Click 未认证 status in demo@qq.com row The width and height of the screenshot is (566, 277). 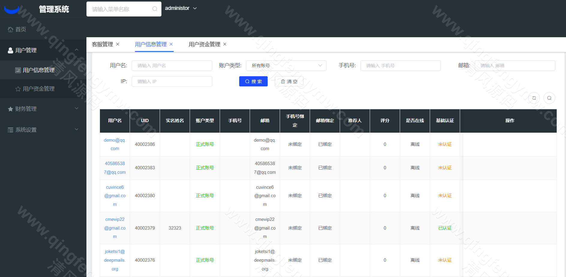click(x=445, y=144)
